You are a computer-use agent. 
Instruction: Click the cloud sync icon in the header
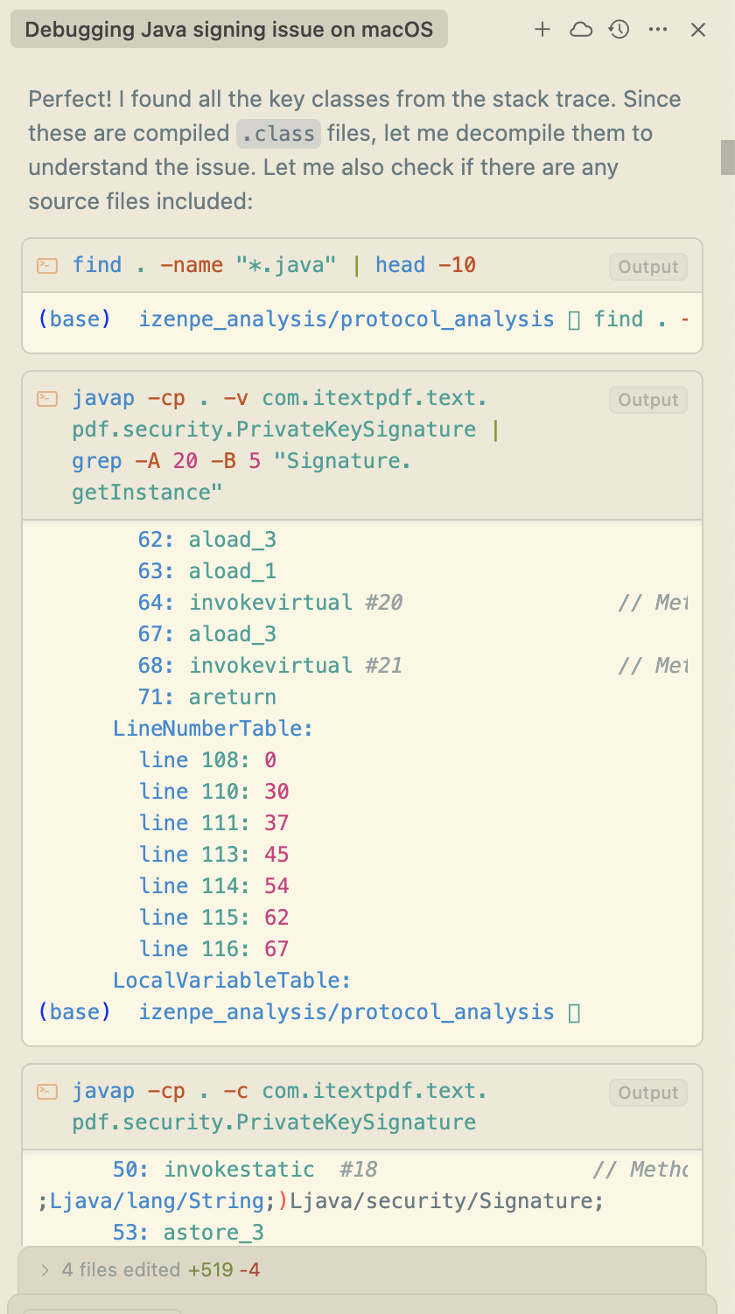click(x=580, y=29)
